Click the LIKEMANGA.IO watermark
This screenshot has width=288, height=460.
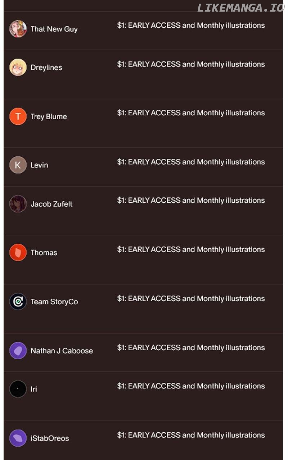pos(240,8)
